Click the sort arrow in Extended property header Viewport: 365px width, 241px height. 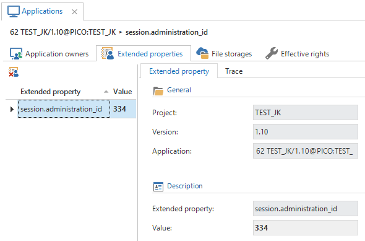click(x=106, y=92)
